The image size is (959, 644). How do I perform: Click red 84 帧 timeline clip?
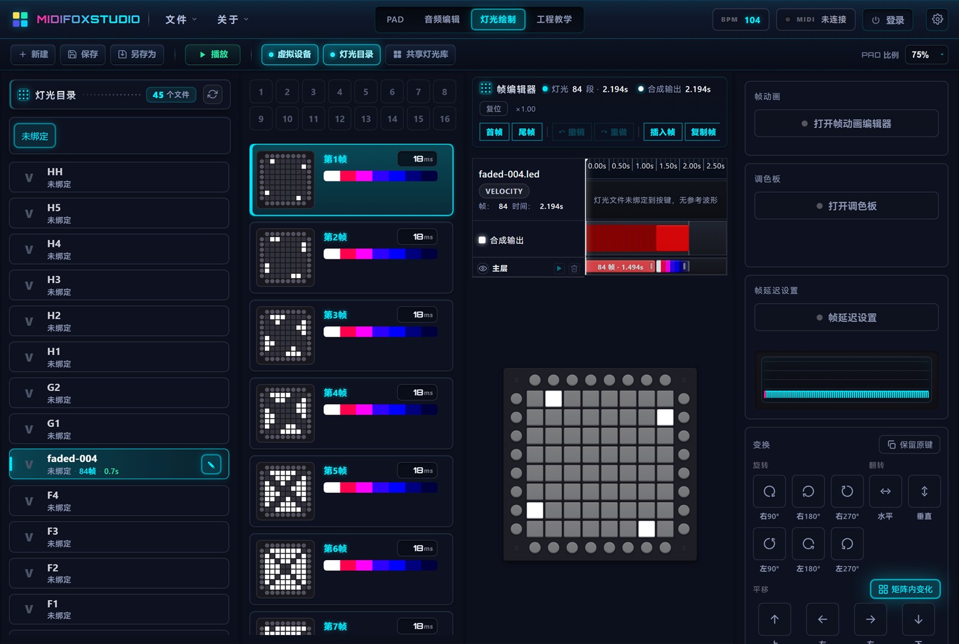point(620,267)
